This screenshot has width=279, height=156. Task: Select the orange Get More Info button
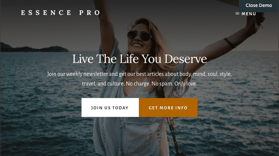168,107
